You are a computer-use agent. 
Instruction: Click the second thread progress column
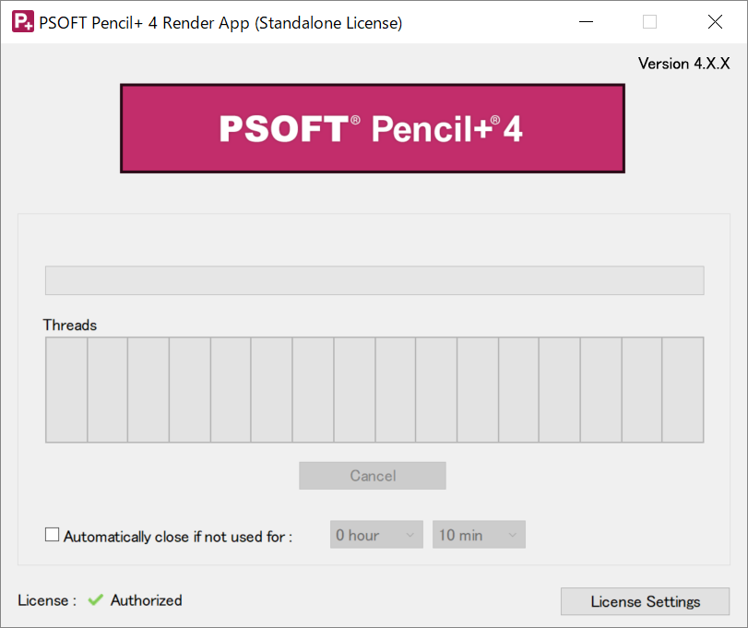point(106,389)
